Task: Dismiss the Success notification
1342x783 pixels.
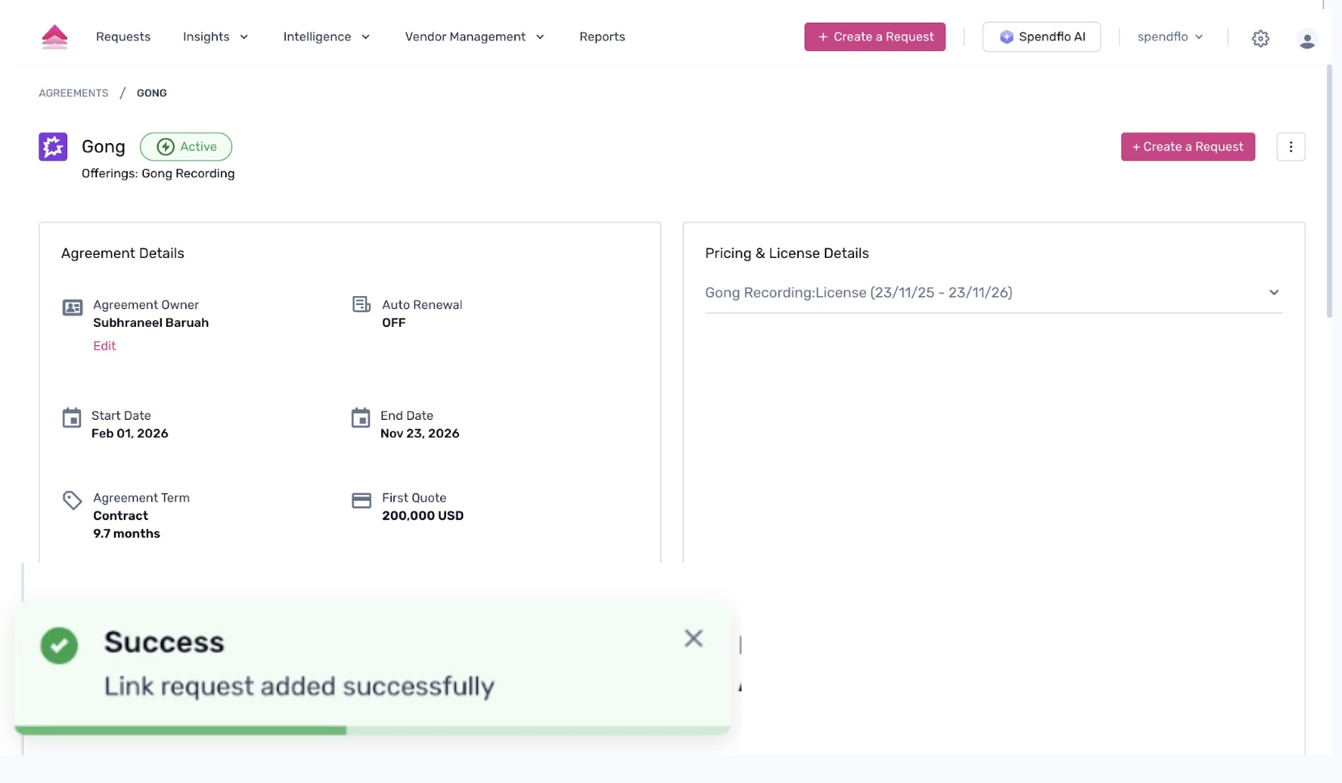Action: coord(693,639)
